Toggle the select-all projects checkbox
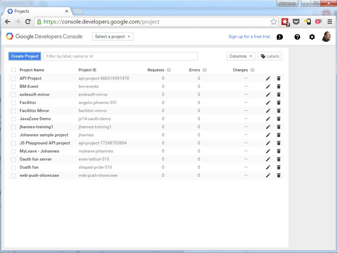Screen dimensions: 337x253 [x=13, y=70]
